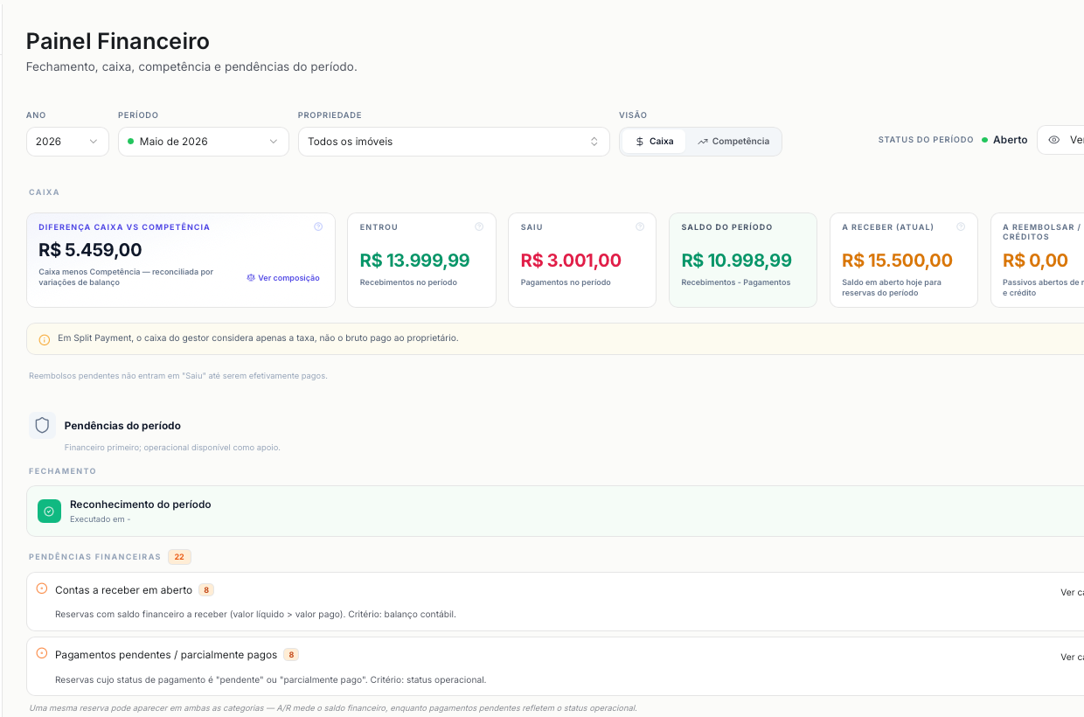Open the Entrou card R$ 13.999,99

[421, 261]
